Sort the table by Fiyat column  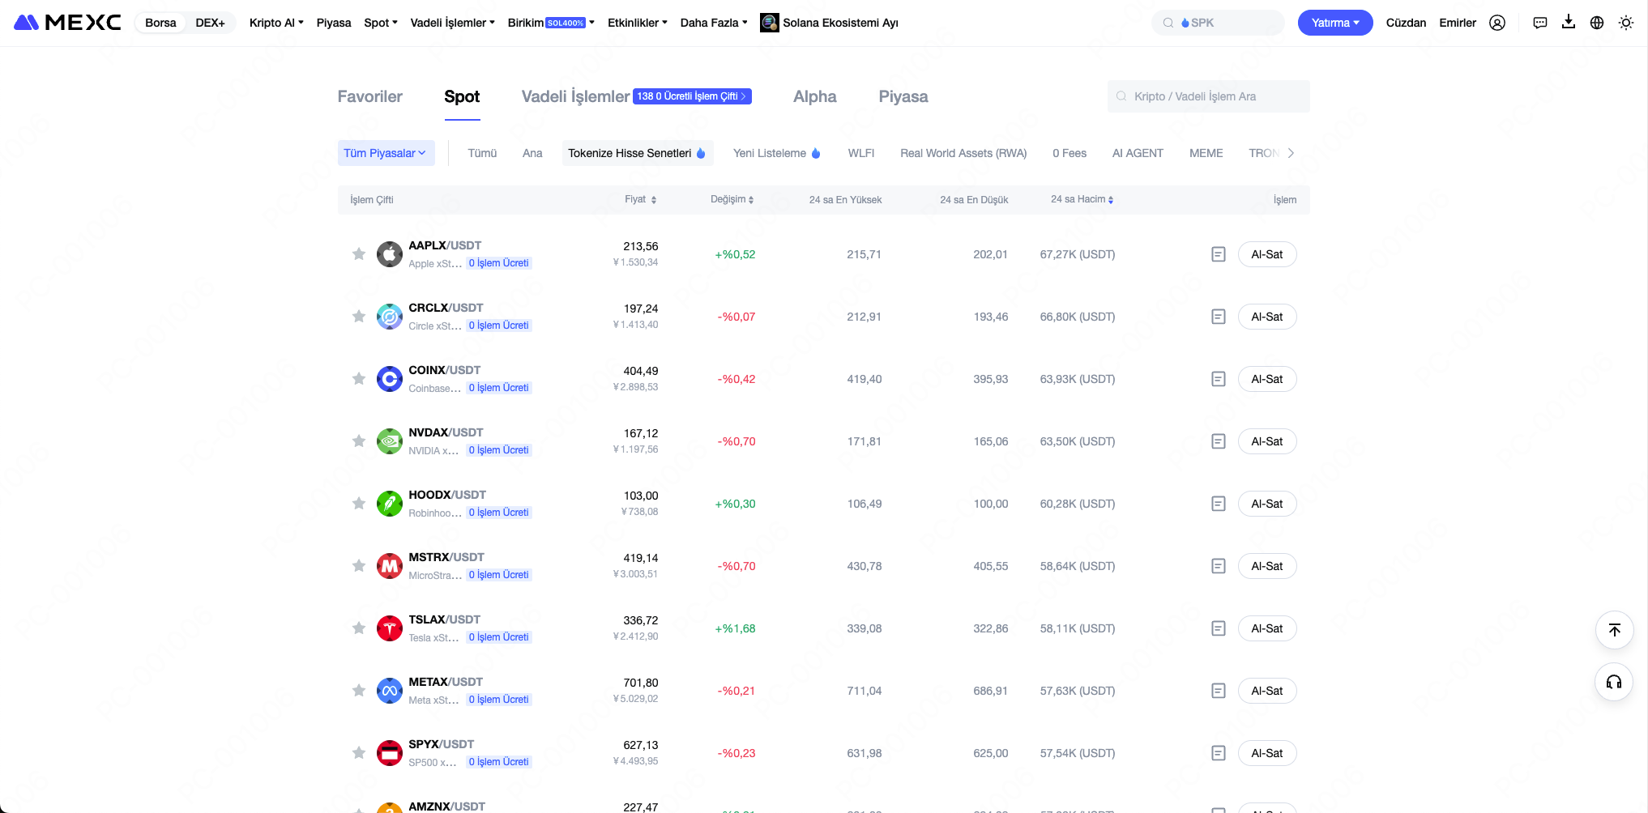point(640,199)
